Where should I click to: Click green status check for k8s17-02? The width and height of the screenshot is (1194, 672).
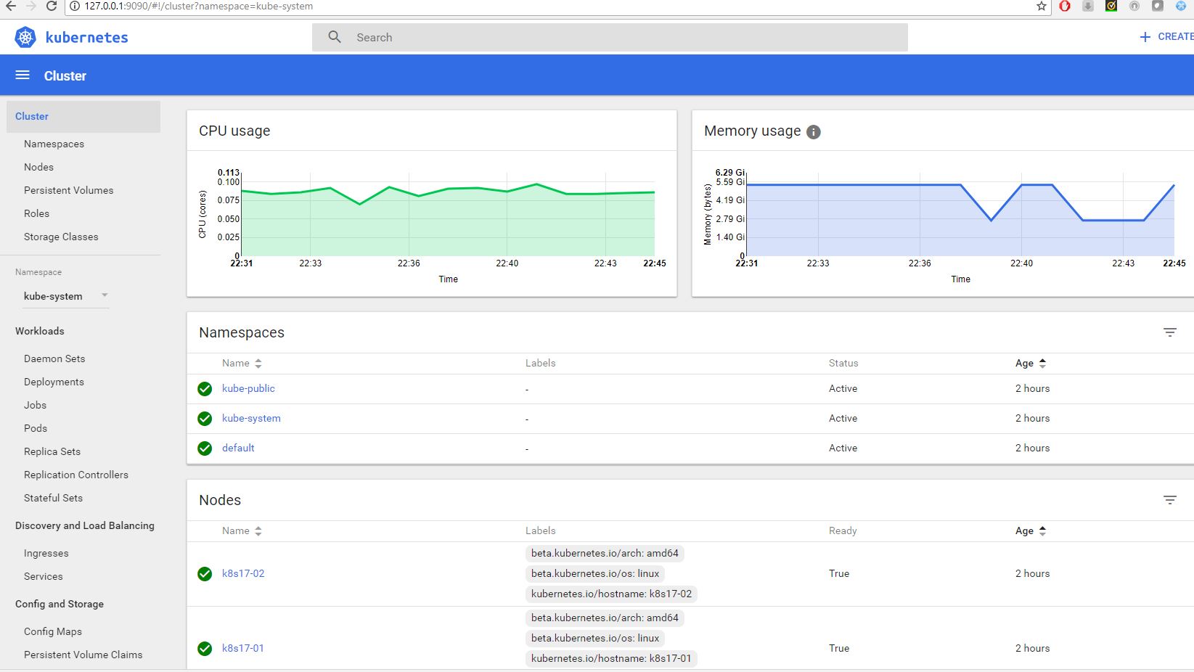coord(205,574)
